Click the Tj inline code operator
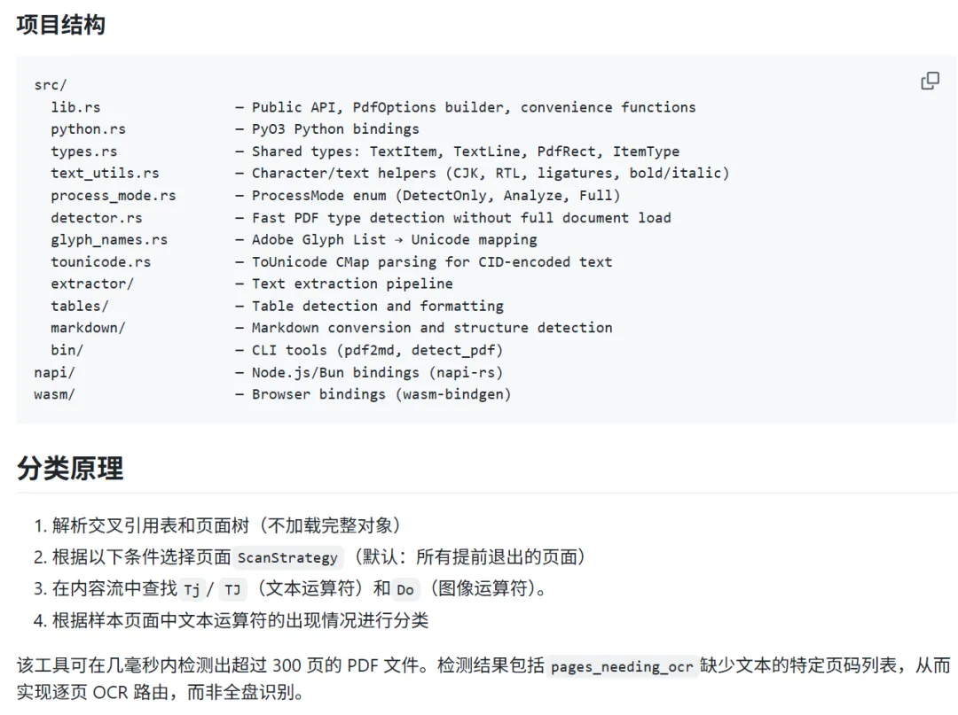 tap(192, 589)
